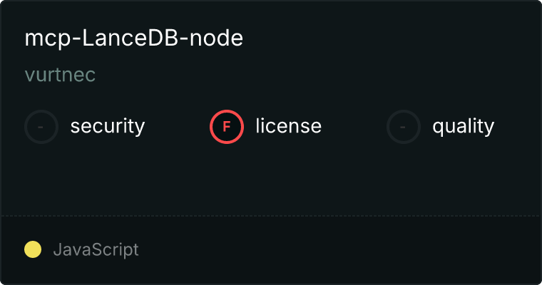Click the JavaScript language label
542x285 pixels.
[96, 250]
